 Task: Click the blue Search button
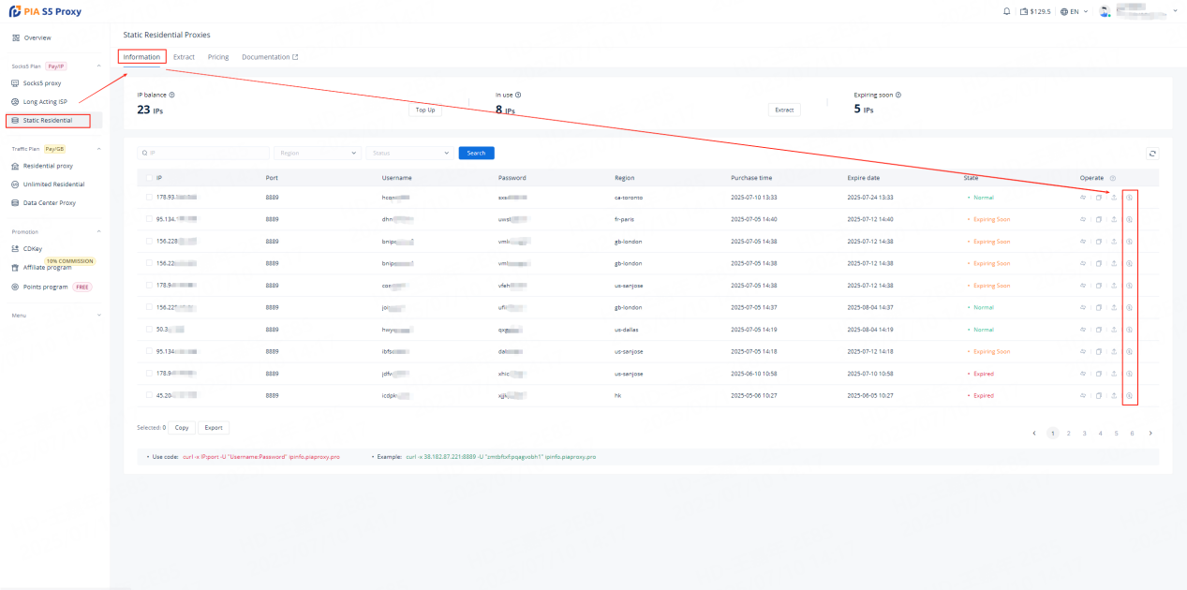476,154
